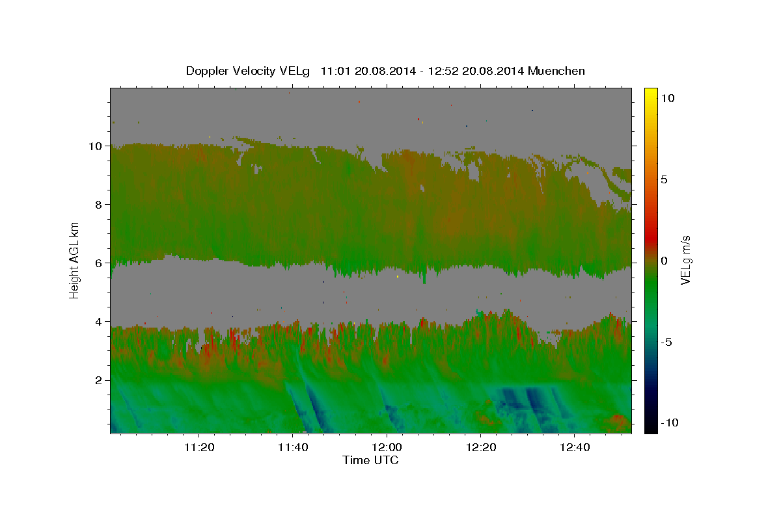Click the yellow top end of the colorbar
Image resolution: width=781 pixels, height=520 pixels.
[651, 92]
